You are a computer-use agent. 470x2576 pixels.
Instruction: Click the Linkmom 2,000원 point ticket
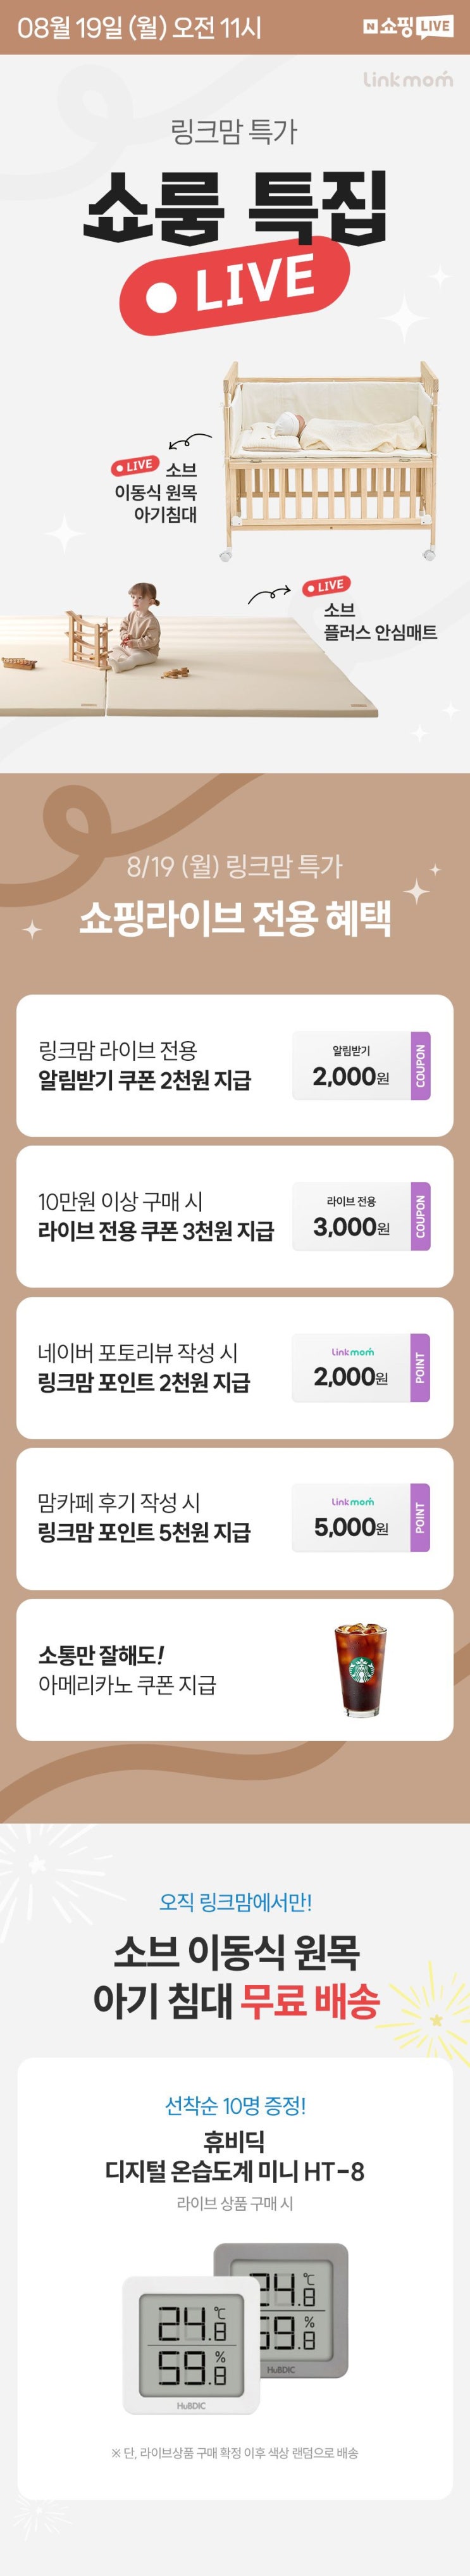[x=361, y=1367]
